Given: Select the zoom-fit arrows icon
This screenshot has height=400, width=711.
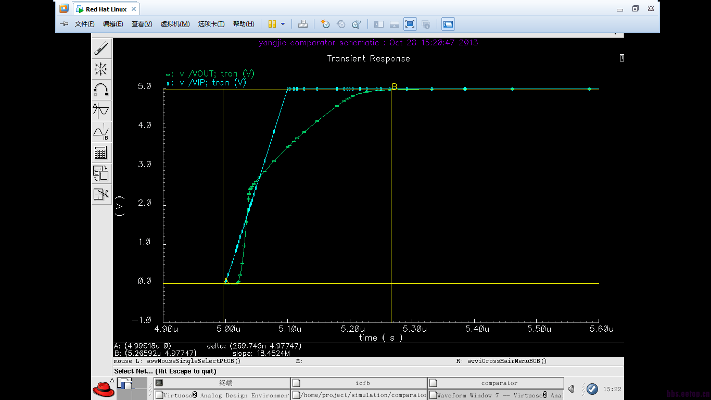Looking at the screenshot, I should 101,69.
